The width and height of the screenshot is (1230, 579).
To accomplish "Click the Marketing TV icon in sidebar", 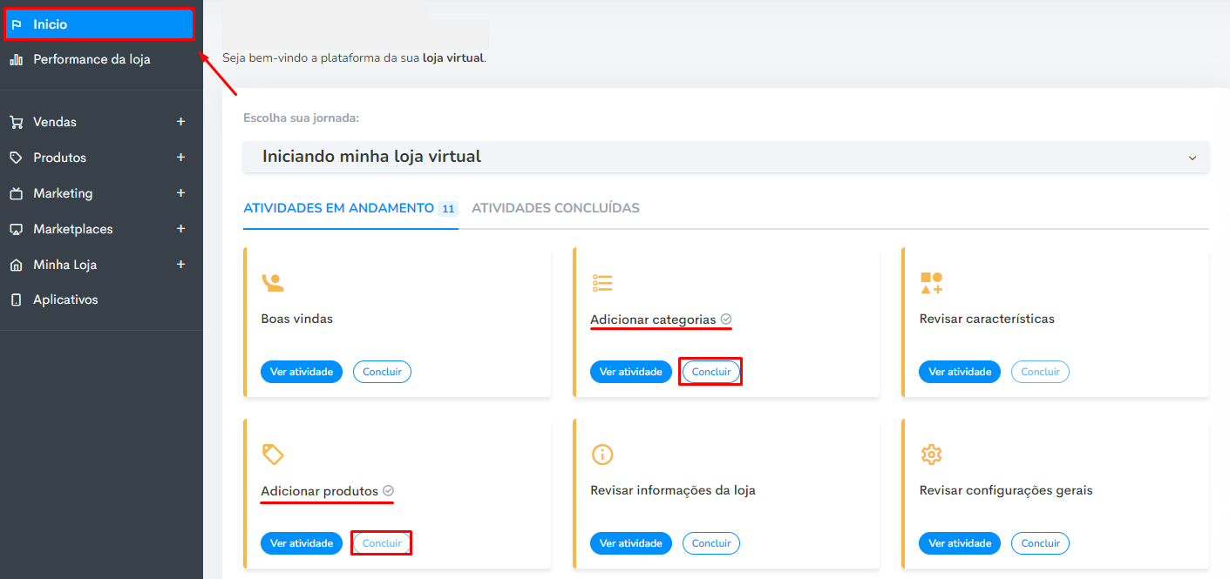I will point(16,193).
